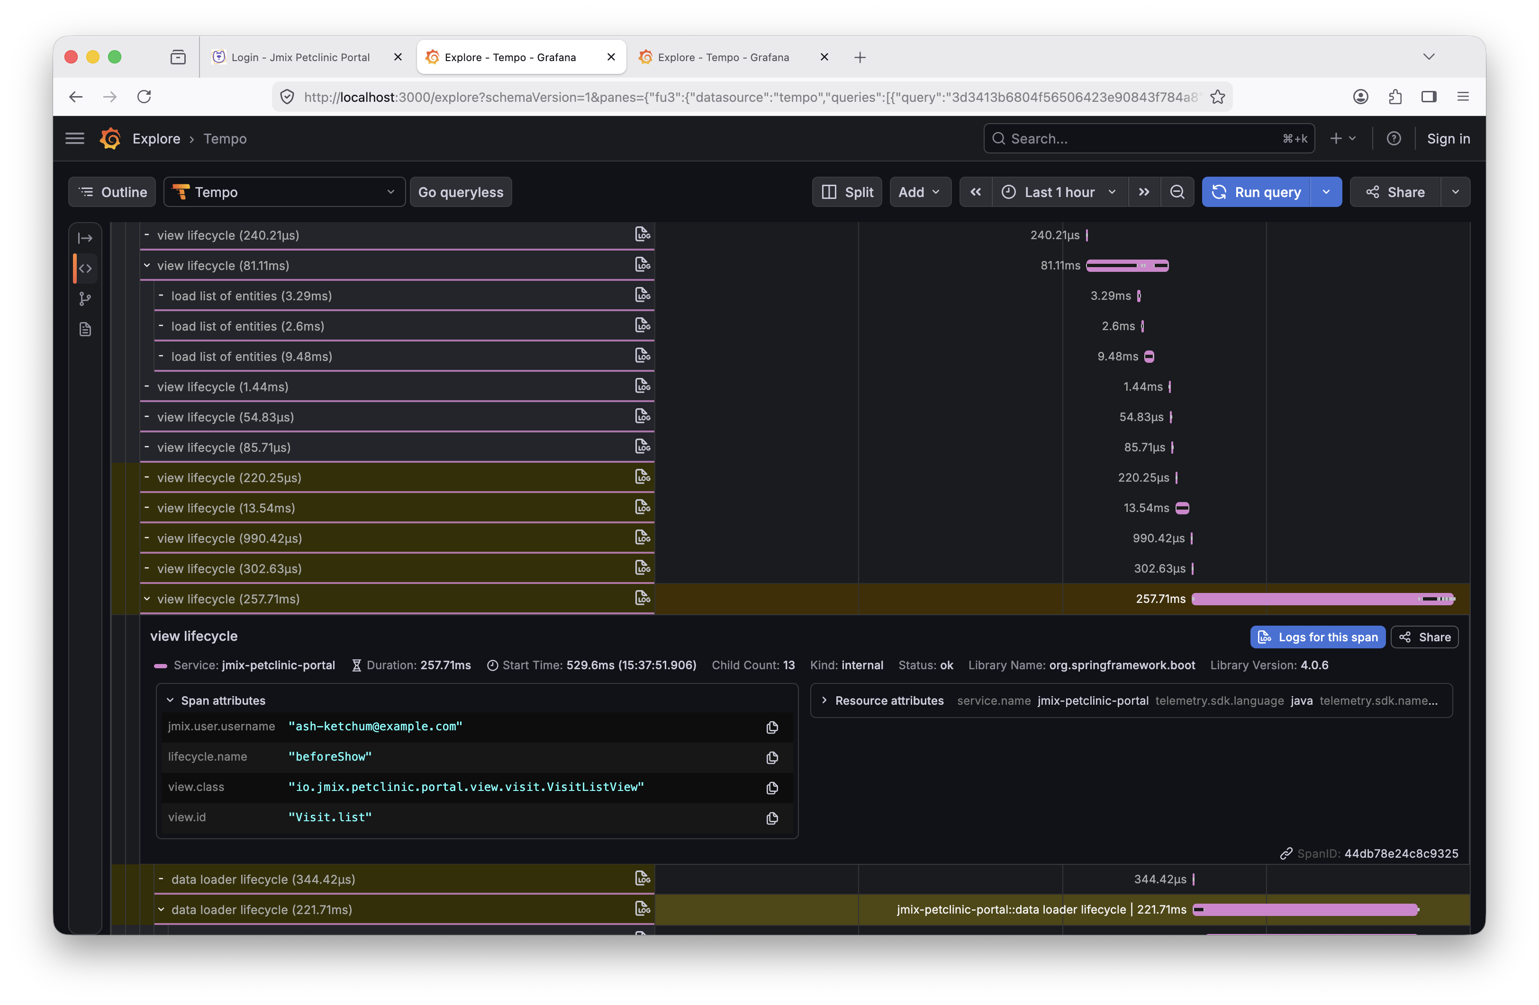Image resolution: width=1539 pixels, height=1005 pixels.
Task: Select the 257.71ms span bar in timeline
Action: click(1323, 599)
